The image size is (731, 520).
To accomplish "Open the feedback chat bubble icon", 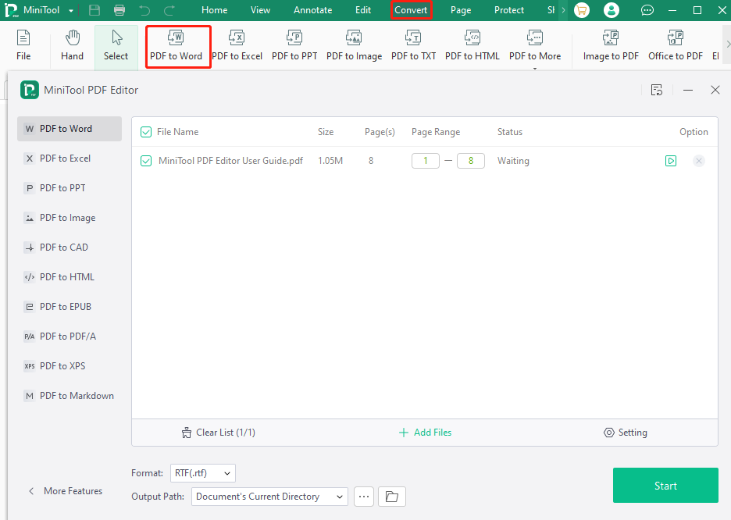I will pyautogui.click(x=647, y=10).
